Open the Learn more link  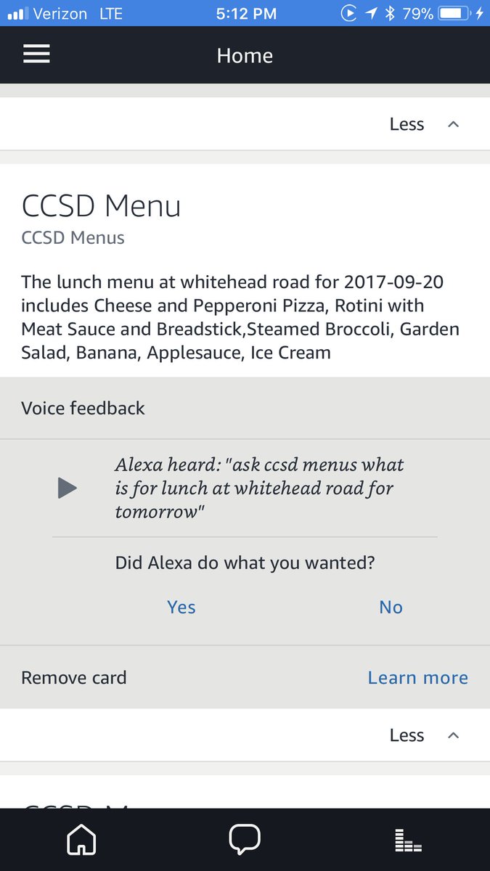coord(417,677)
